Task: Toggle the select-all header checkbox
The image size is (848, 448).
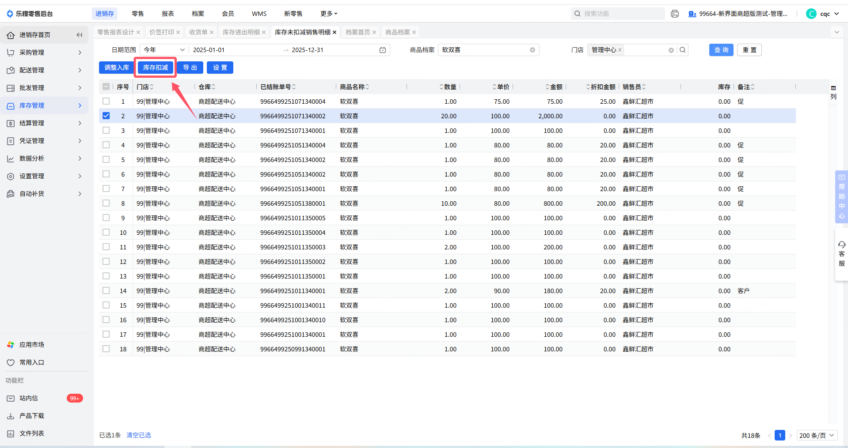Action: (x=106, y=87)
